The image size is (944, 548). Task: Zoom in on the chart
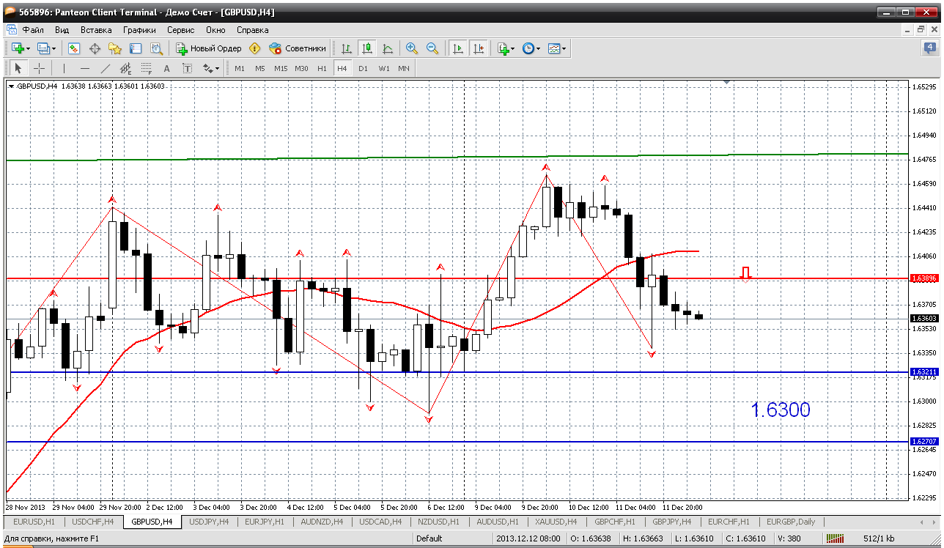click(x=412, y=48)
